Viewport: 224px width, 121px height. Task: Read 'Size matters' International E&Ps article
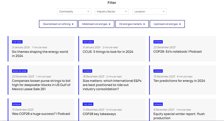pos(112,85)
